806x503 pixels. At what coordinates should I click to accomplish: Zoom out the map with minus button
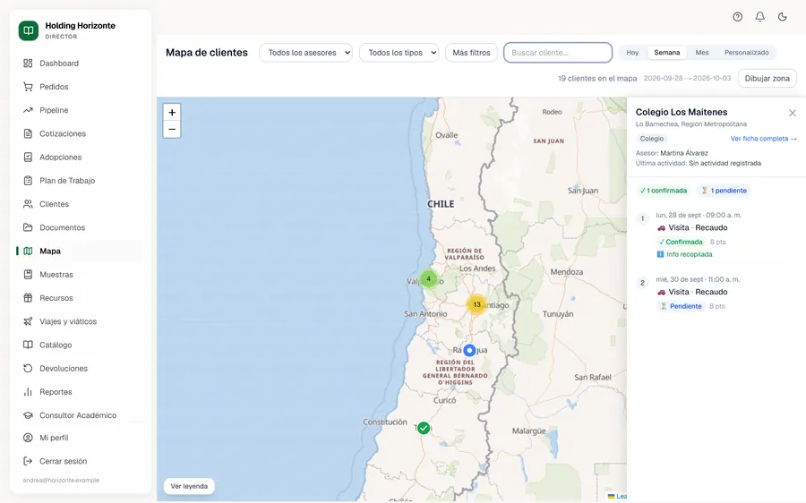pyautogui.click(x=172, y=130)
